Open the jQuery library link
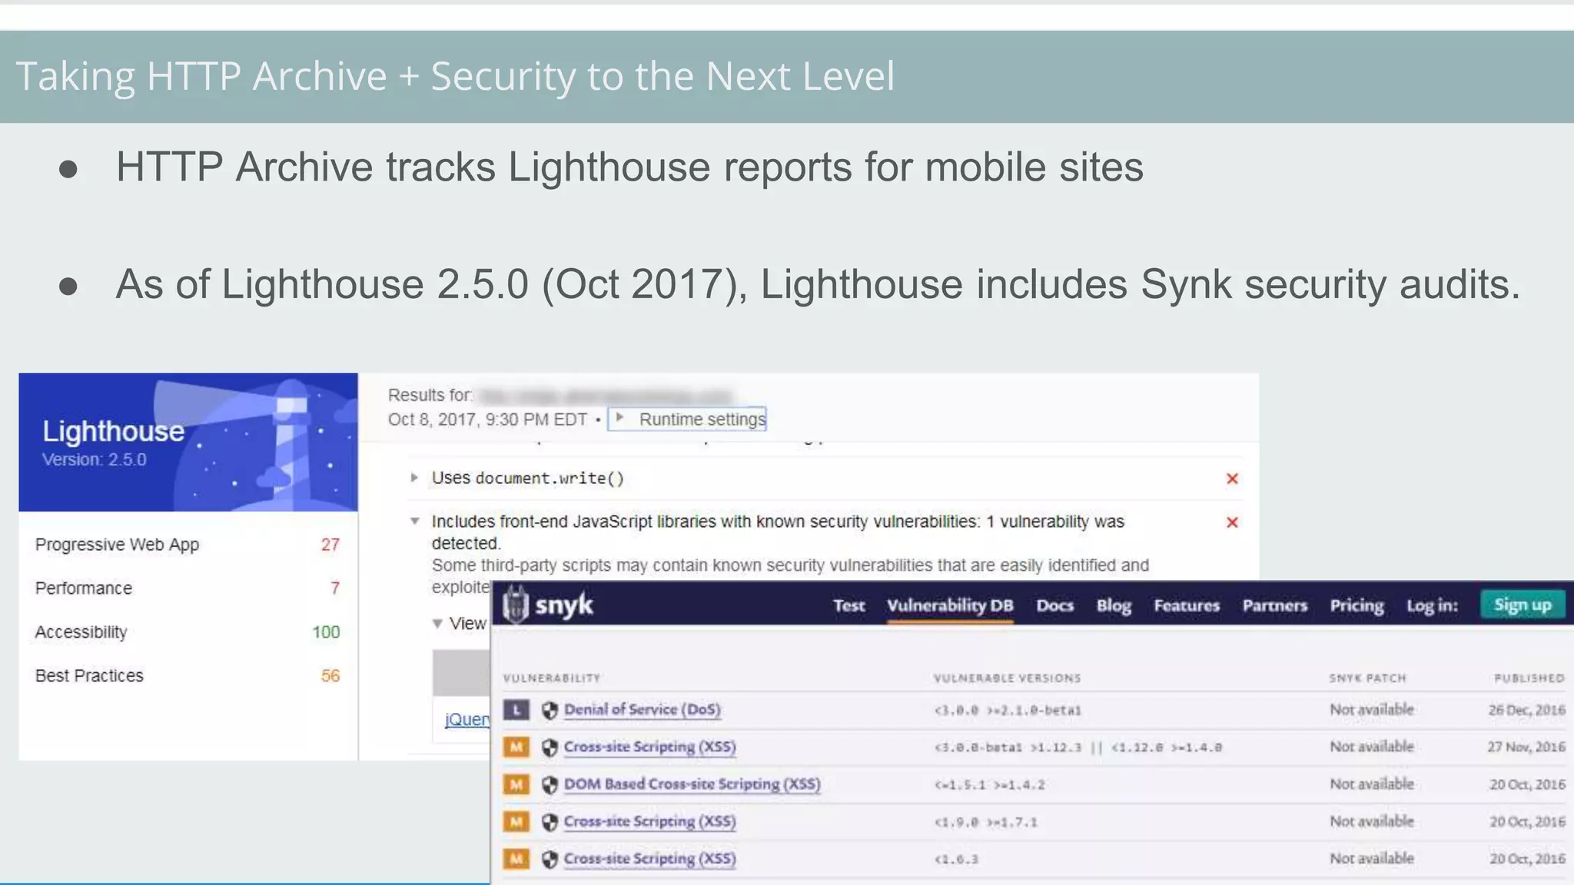 point(467,720)
